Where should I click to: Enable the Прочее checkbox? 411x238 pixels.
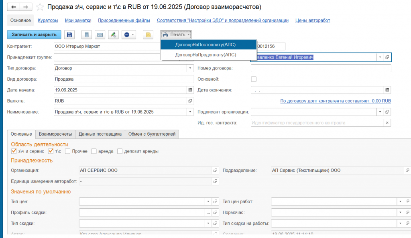click(x=68, y=151)
